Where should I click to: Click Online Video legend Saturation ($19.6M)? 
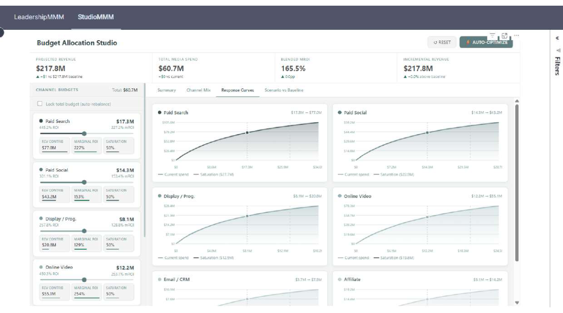(x=394, y=258)
